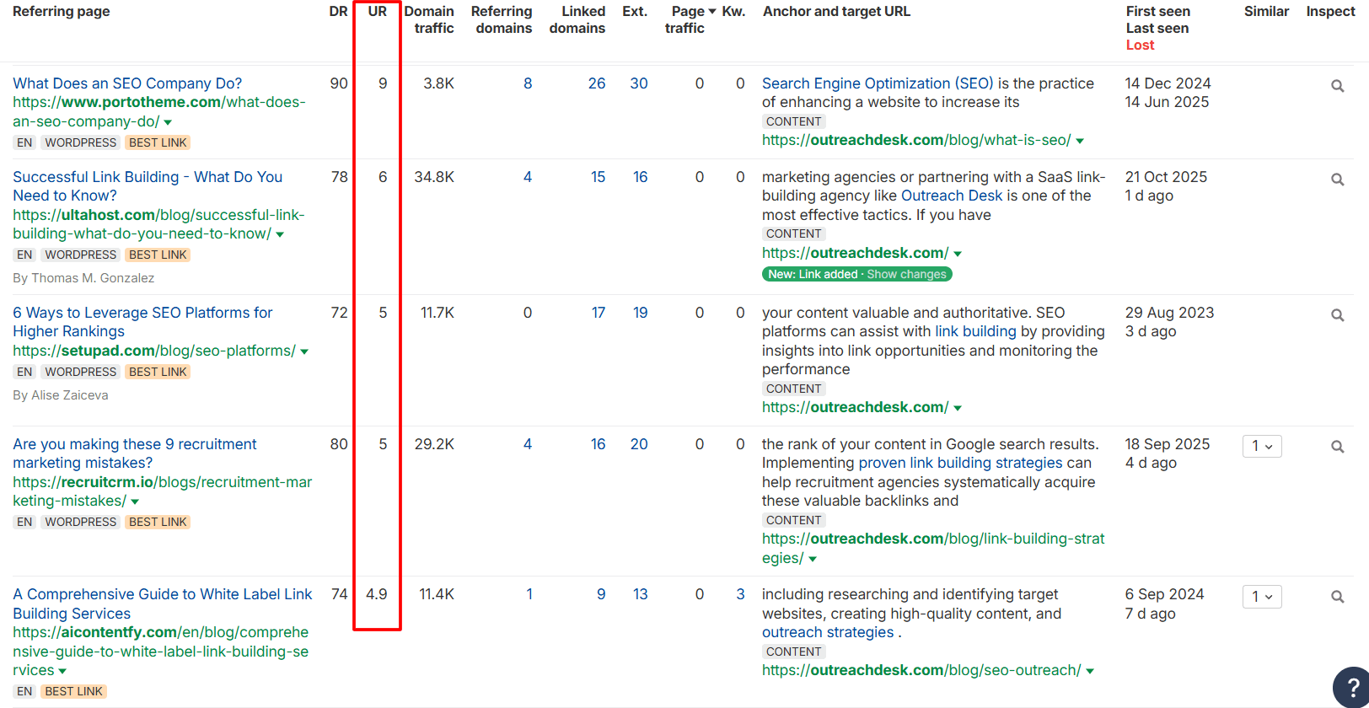1369x708 pixels.
Task: Expand recruitcrm.io referring URL dropdown arrow
Action: (x=135, y=501)
